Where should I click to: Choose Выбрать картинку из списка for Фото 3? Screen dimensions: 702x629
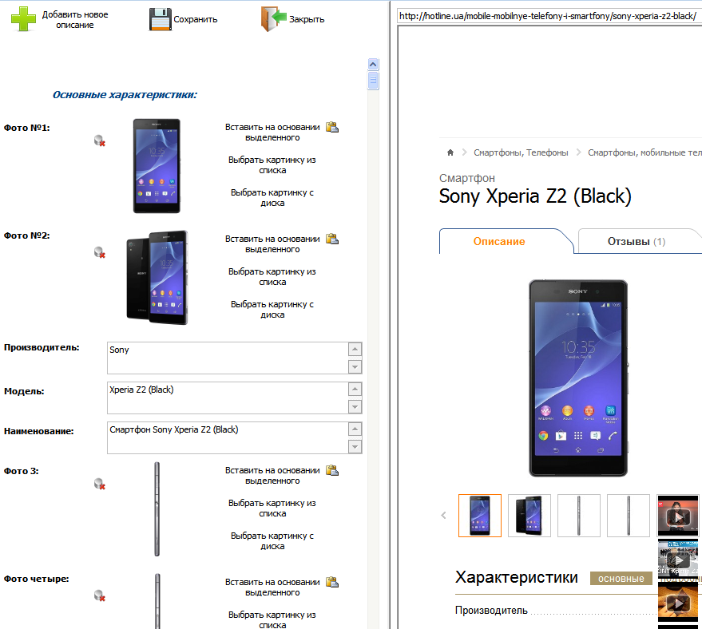pyautogui.click(x=272, y=508)
